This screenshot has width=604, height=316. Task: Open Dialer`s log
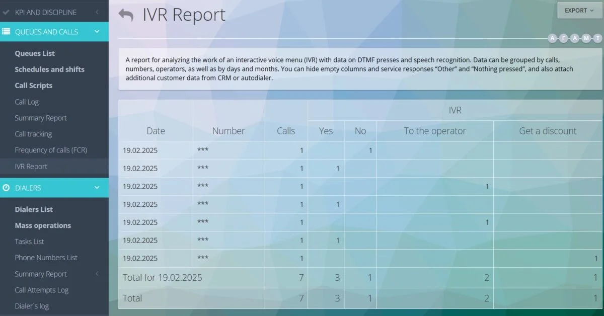pyautogui.click(x=32, y=306)
